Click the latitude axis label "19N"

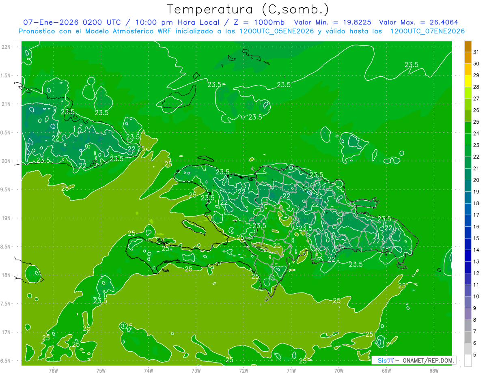pos(6,218)
